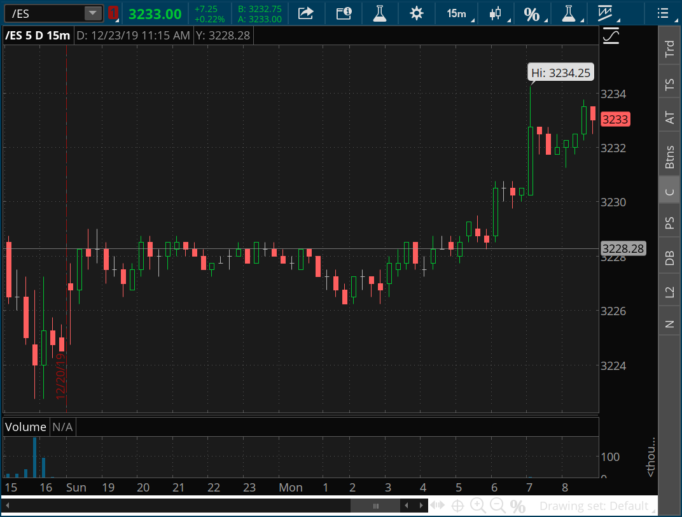Open the Edit Studies flask icon

pos(380,13)
